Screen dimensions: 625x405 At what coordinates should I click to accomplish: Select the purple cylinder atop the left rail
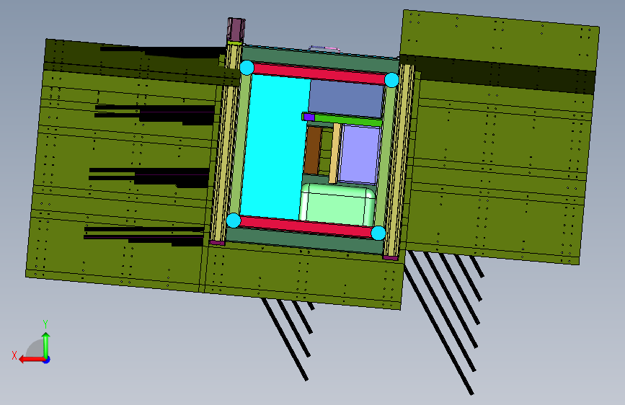[236, 29]
